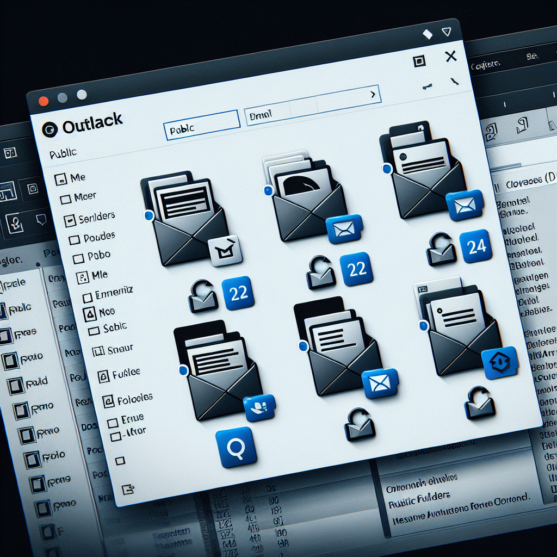Click the Outlack logo icon
Image resolution: width=557 pixels, height=557 pixels.
click(x=50, y=127)
